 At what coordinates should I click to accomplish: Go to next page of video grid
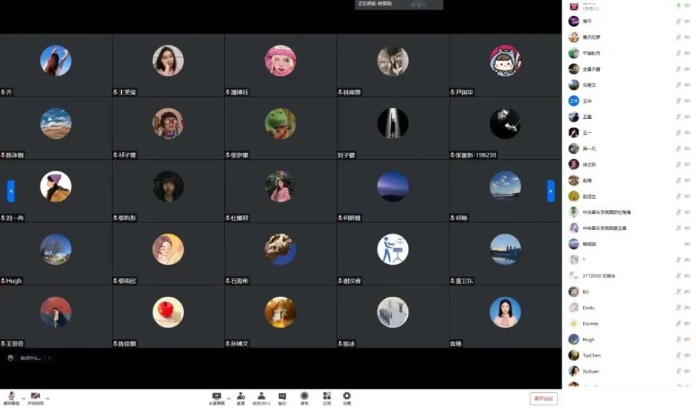click(x=551, y=190)
